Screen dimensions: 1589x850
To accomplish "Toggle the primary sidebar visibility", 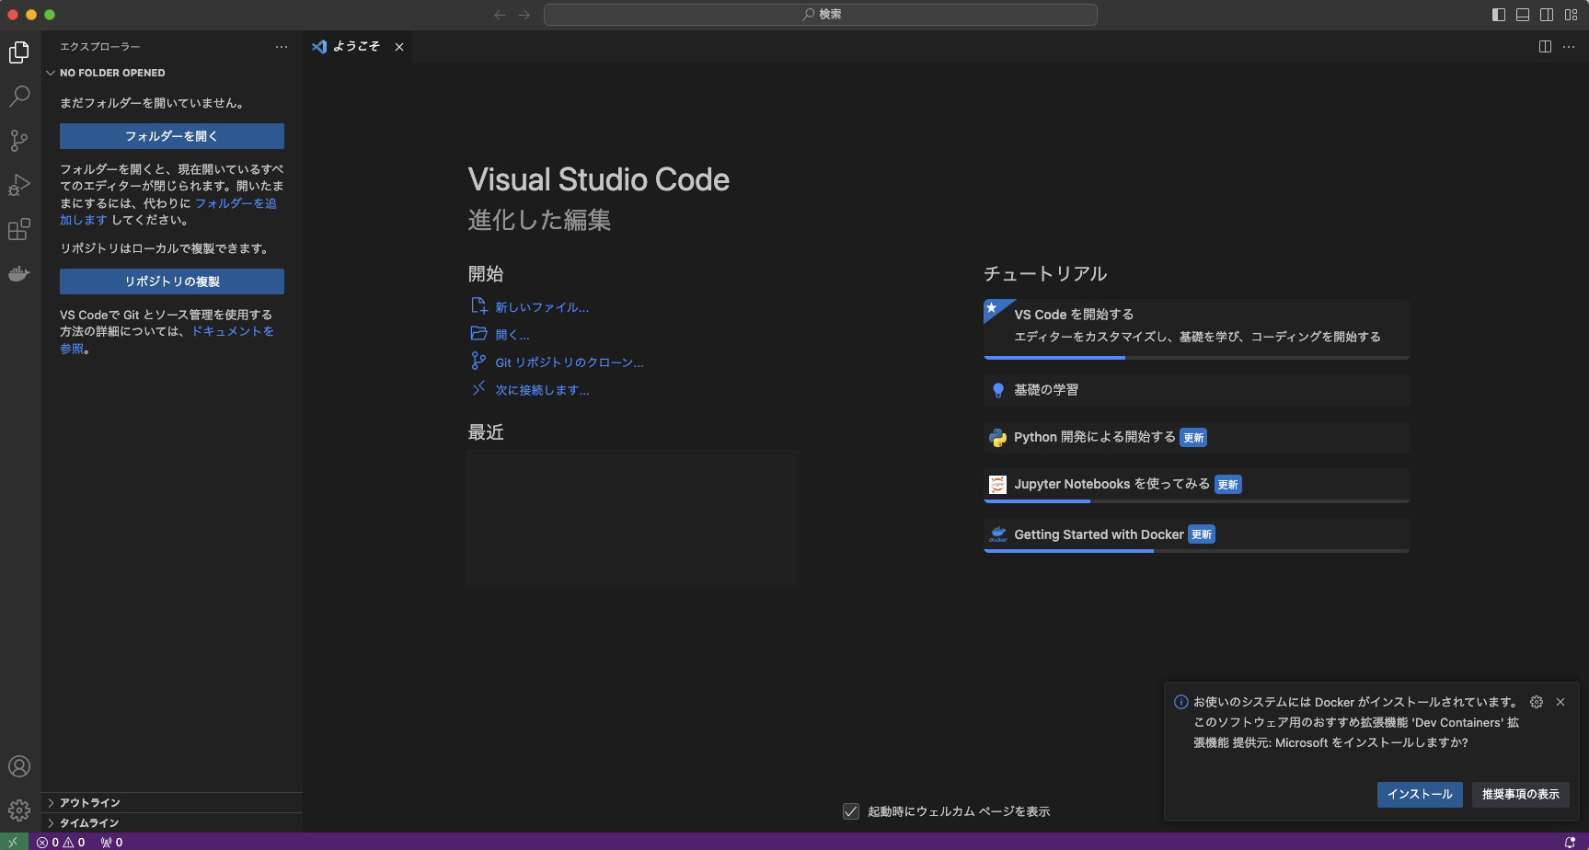I will pos(1498,15).
